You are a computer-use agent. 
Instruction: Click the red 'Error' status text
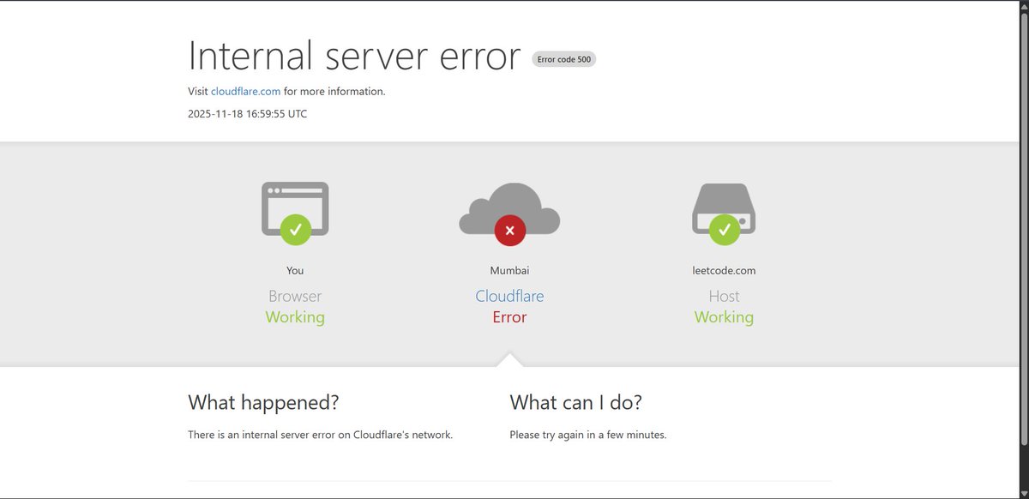click(x=509, y=317)
